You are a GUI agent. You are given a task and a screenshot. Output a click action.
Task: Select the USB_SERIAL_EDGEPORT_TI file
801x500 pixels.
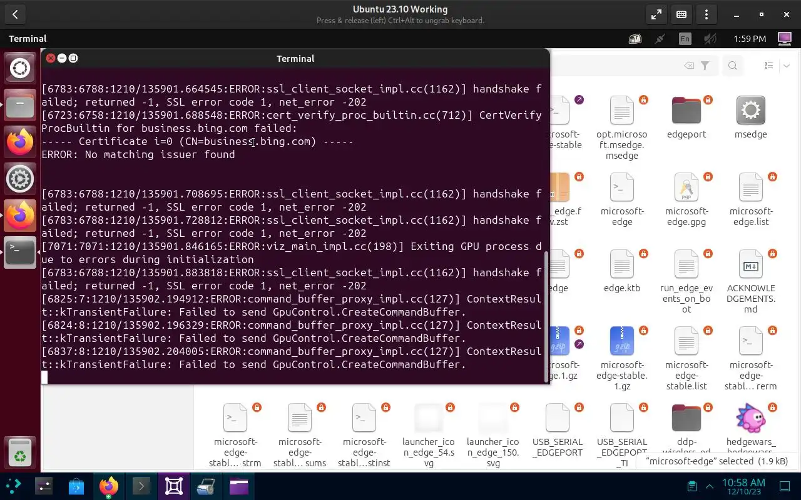click(622, 418)
